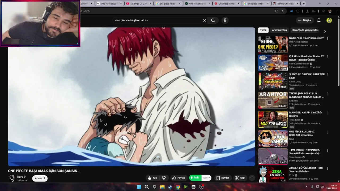The image size is (340, 191).
Task: Click Oluştur create button
Action: 304,20
